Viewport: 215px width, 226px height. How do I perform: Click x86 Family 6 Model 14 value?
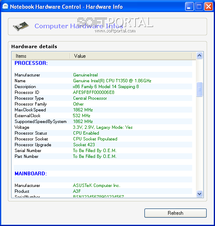tap(106, 87)
